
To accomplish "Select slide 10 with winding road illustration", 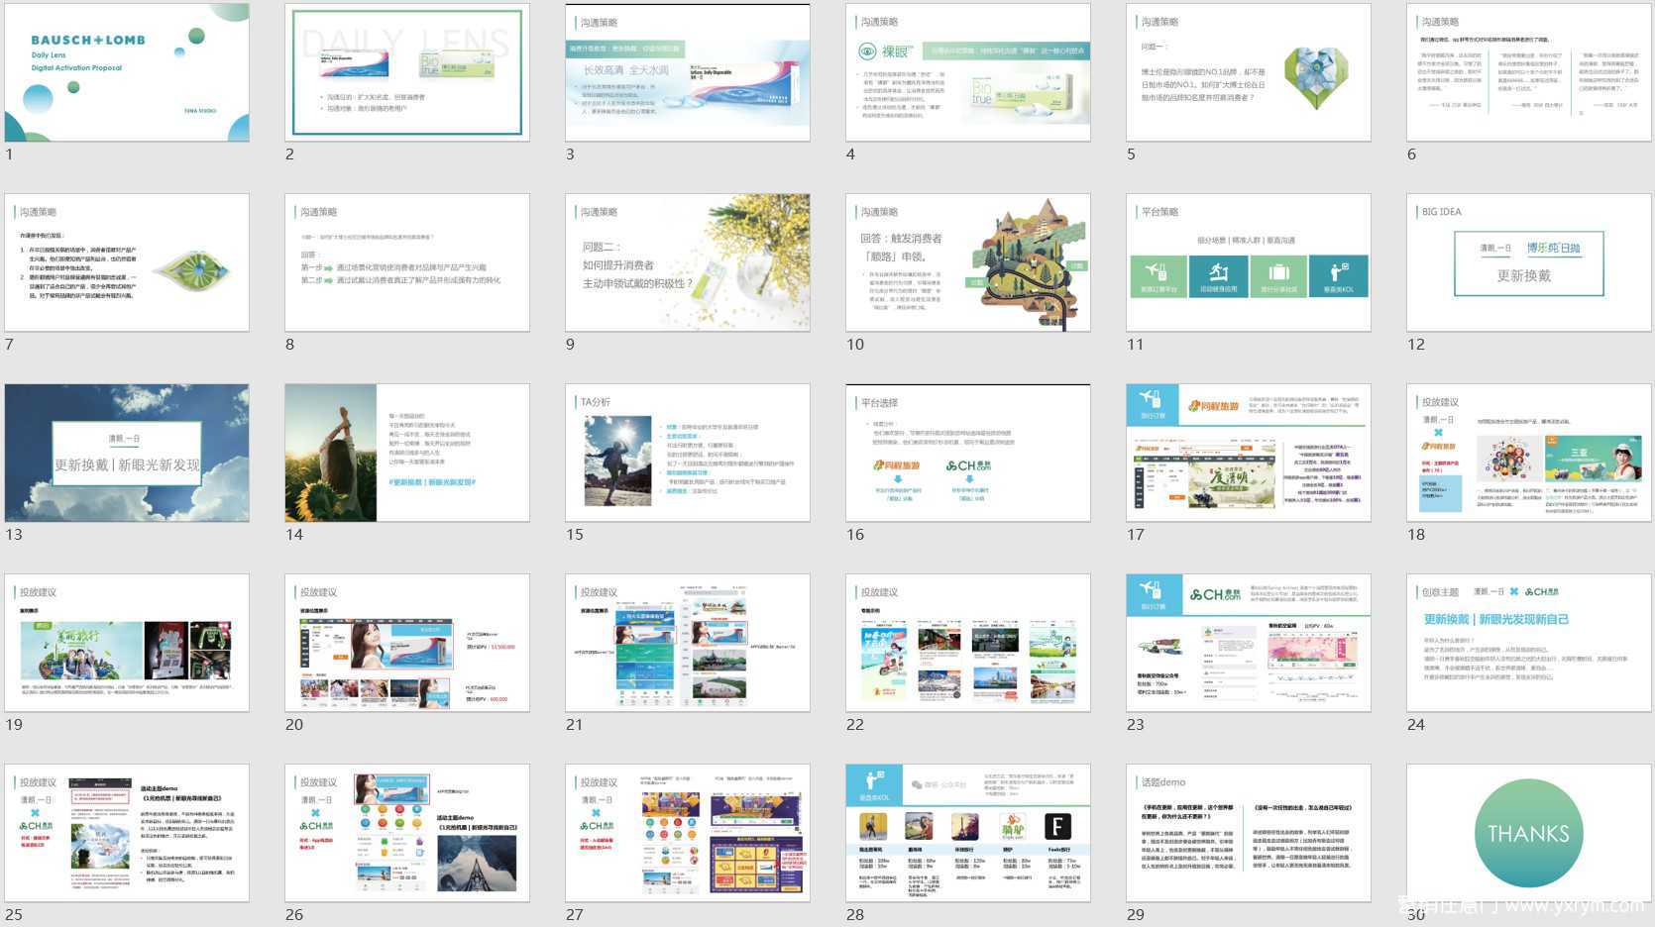I will [x=968, y=262].
